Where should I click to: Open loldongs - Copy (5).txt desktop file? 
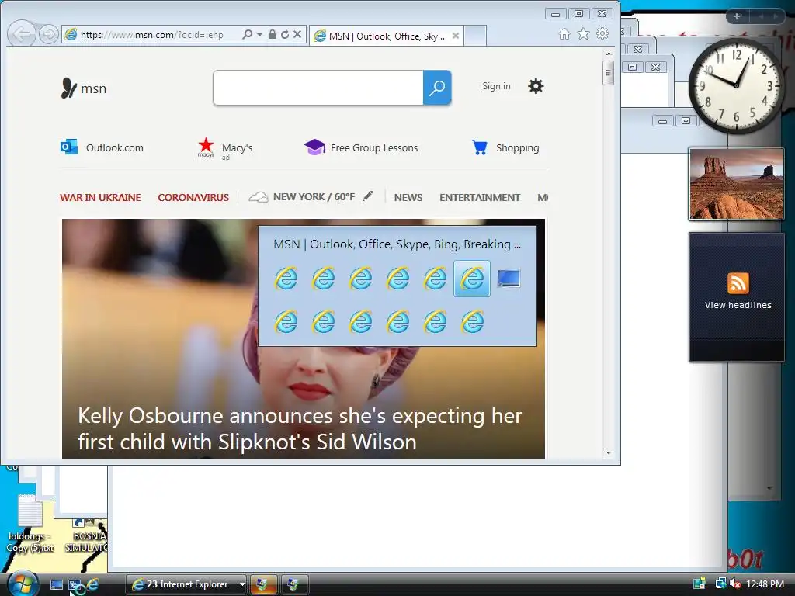tap(30, 524)
